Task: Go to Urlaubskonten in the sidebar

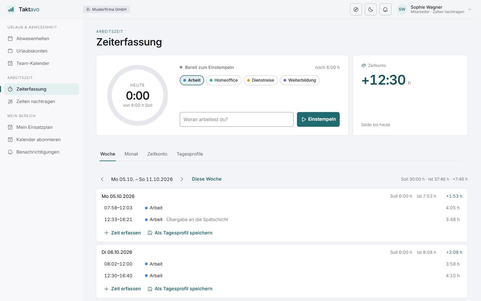Action: (41, 51)
